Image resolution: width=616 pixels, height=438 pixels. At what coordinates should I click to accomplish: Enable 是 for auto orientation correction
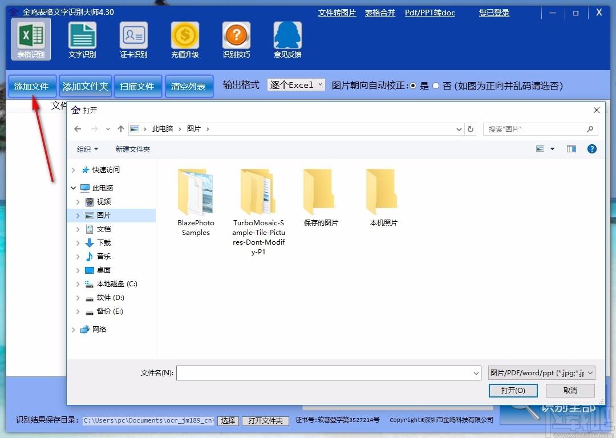[x=413, y=86]
